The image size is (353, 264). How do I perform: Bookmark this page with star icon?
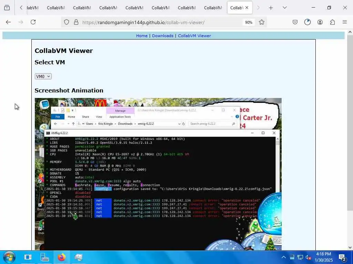[261, 22]
